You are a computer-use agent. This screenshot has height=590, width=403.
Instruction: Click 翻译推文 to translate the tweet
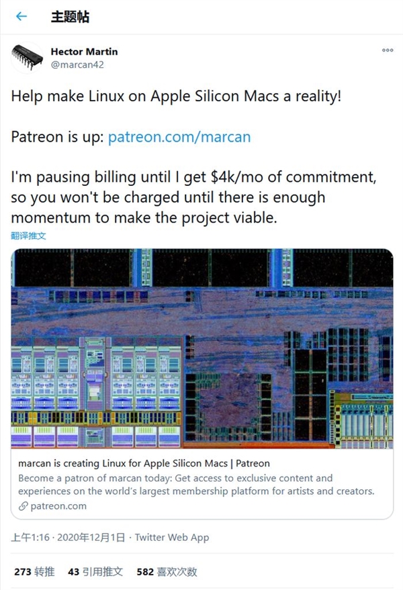point(28,236)
